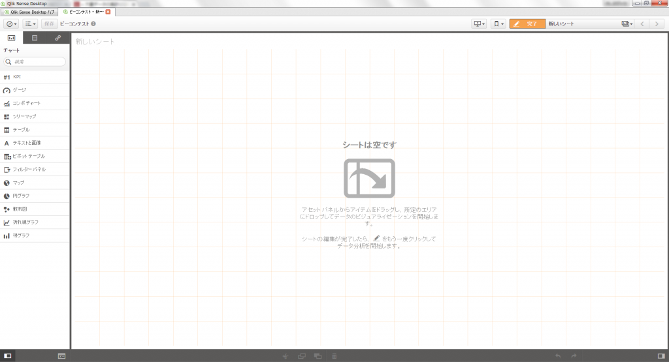669x362 pixels.
Task: Pick the 棒グラフ bar chart item
Action: (x=21, y=235)
